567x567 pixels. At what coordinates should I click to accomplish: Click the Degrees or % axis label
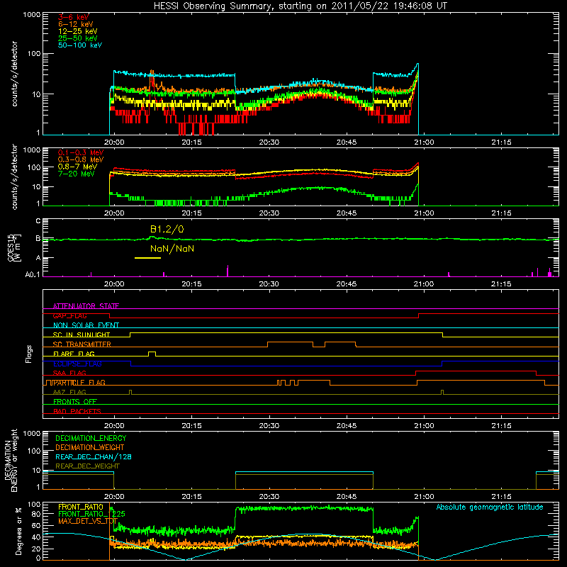click(x=18, y=531)
